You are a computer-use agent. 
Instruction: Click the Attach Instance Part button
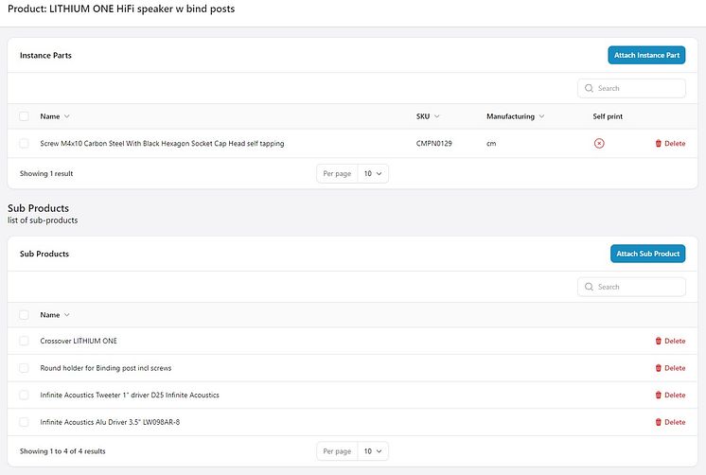(646, 55)
